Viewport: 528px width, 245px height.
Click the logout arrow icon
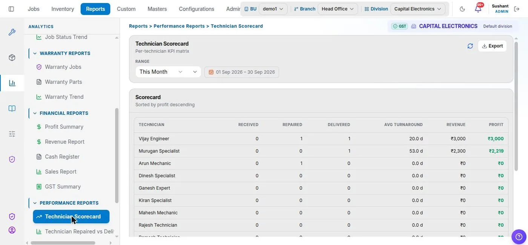[x=517, y=9]
